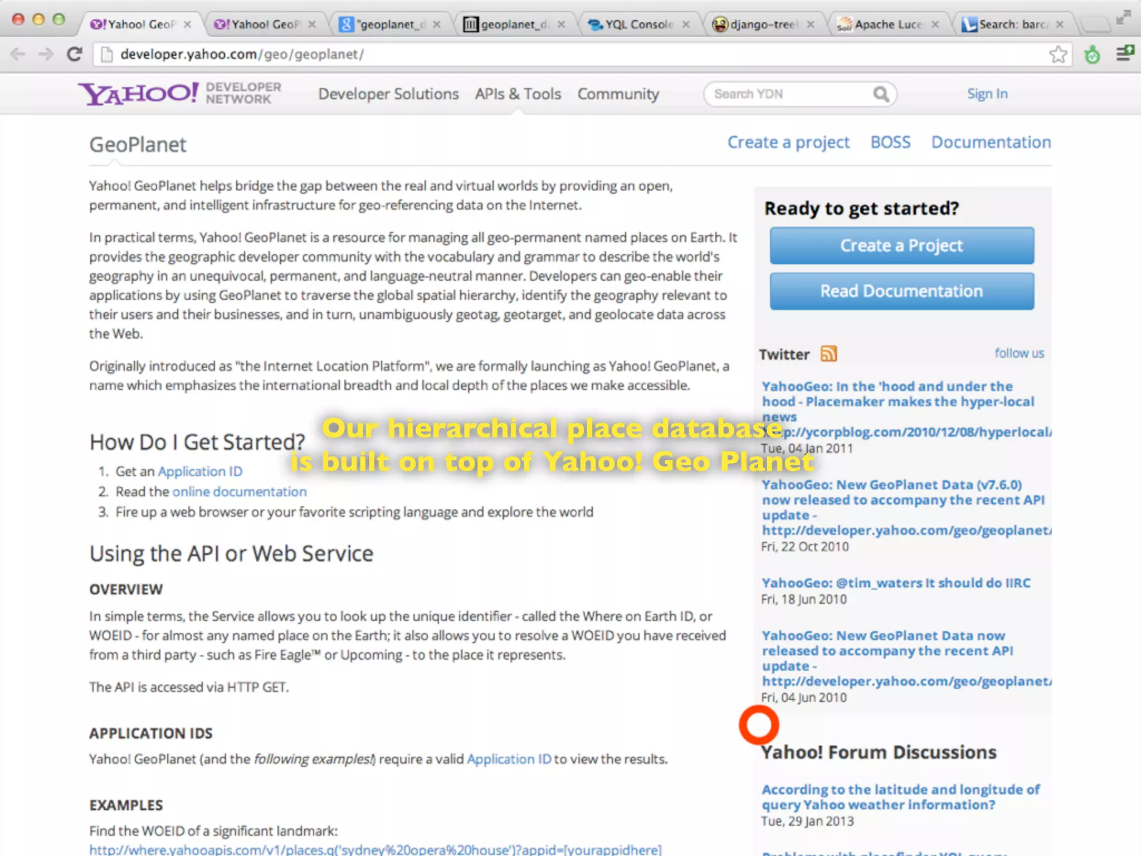Click the "Ready to get started?" heading
The height and width of the screenshot is (856, 1141).
click(862, 208)
